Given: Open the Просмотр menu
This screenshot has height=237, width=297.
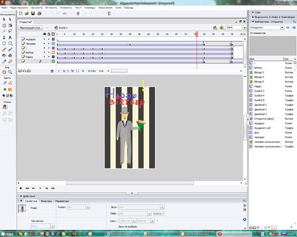Looking at the screenshot, I should (x=37, y=8).
